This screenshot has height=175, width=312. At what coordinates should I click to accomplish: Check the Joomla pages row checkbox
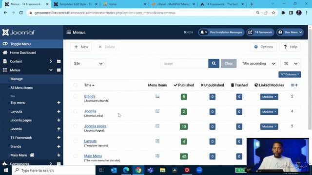pos(76,126)
